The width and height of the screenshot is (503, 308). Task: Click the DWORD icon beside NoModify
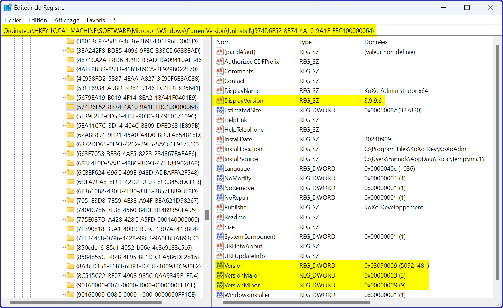[x=219, y=178]
